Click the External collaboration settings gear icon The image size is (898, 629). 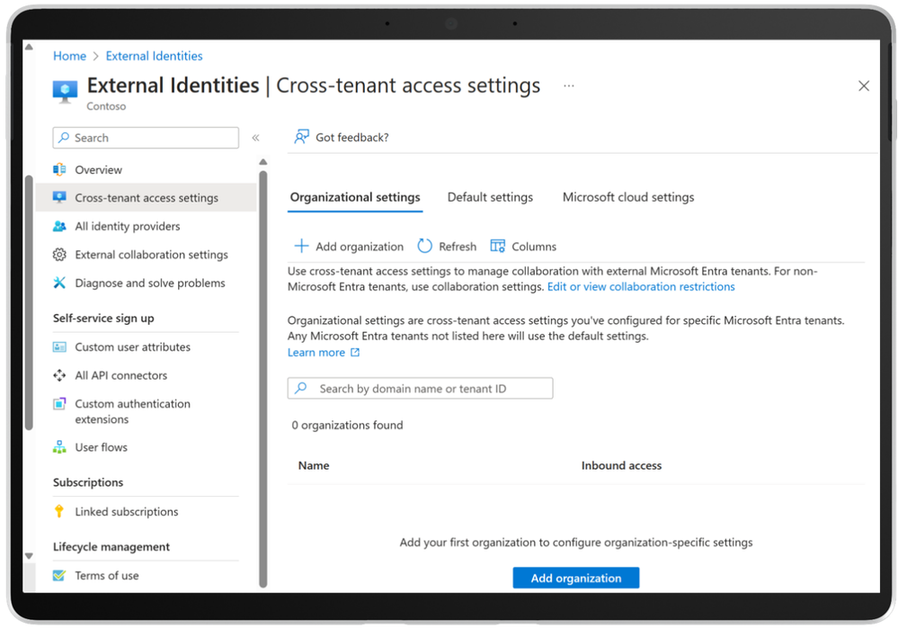60,255
